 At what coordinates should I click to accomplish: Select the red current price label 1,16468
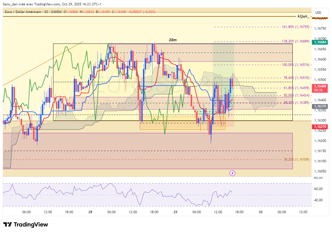(x=320, y=88)
